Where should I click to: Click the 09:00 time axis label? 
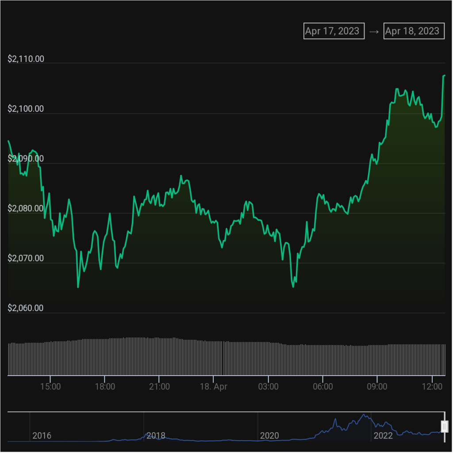click(377, 387)
